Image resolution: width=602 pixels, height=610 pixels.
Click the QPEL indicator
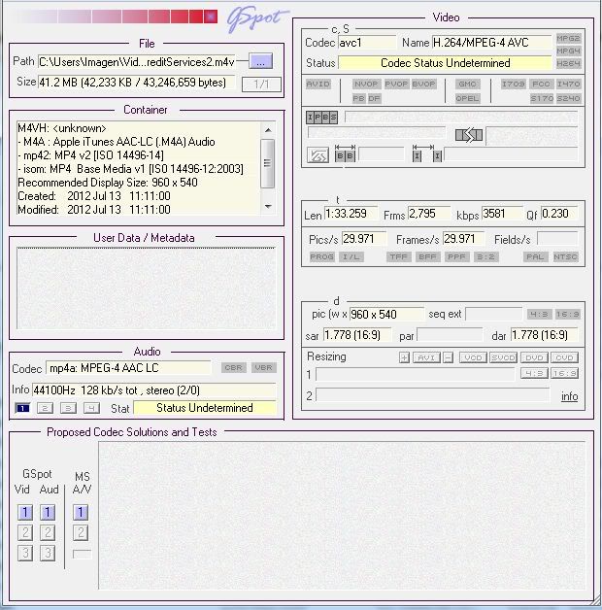pyautogui.click(x=467, y=98)
